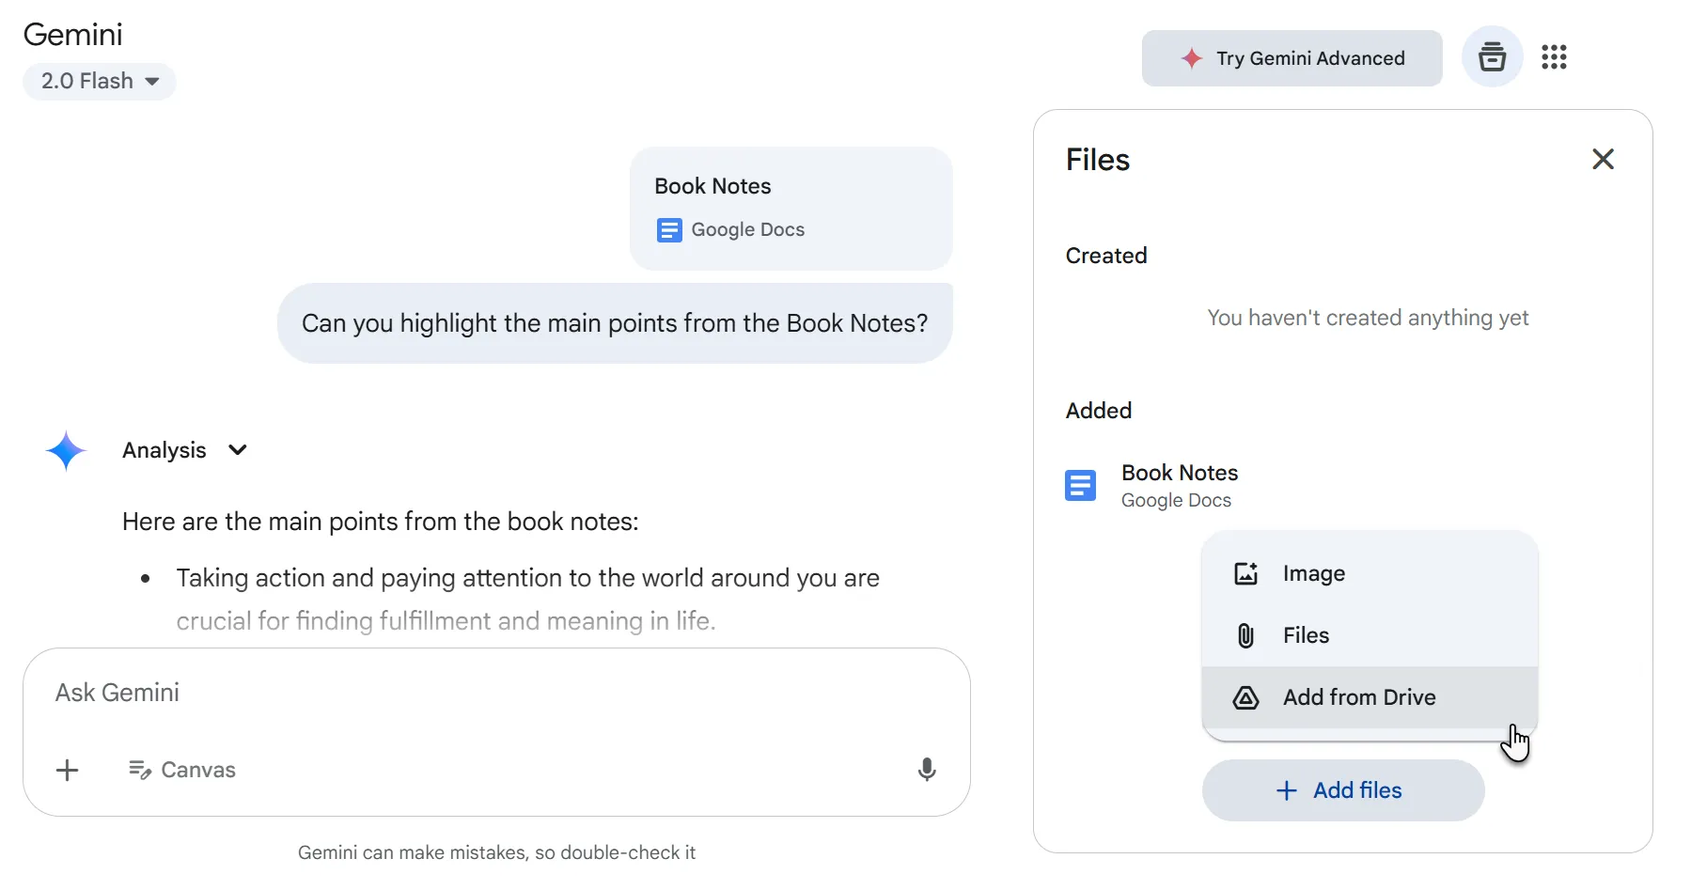This screenshot has width=1691, height=890.
Task: Collapse the Analysis section chevron
Action: 238,450
